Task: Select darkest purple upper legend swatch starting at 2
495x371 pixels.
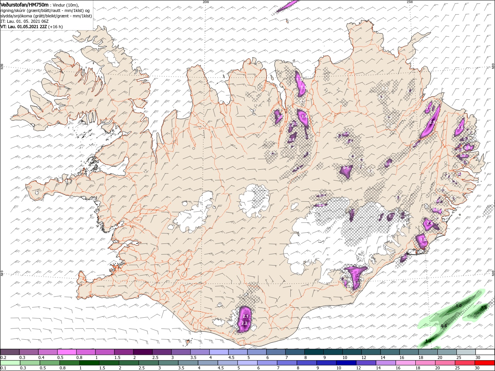Action: tap(143, 352)
